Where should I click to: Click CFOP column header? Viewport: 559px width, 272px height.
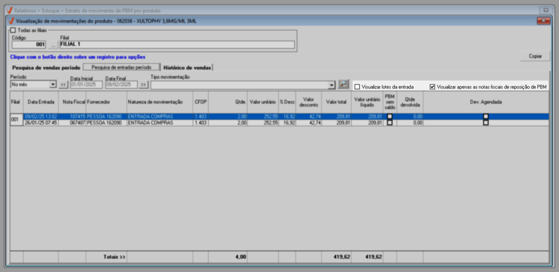[x=201, y=102]
